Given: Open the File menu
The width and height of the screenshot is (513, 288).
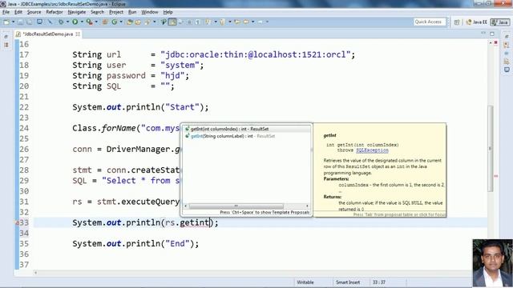Looking at the screenshot, I should [6, 12].
